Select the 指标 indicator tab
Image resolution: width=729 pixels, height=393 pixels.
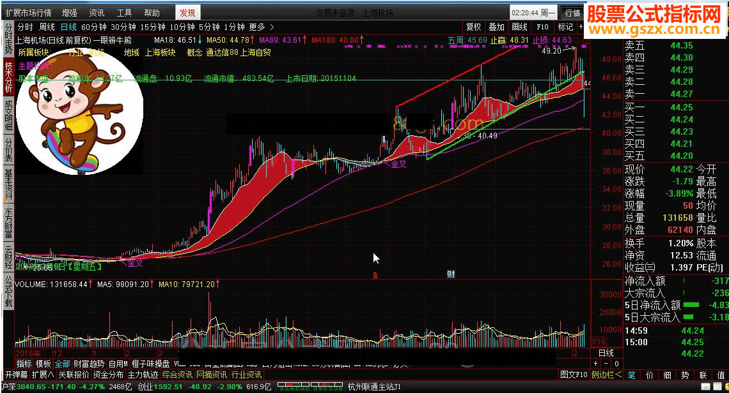(x=24, y=364)
